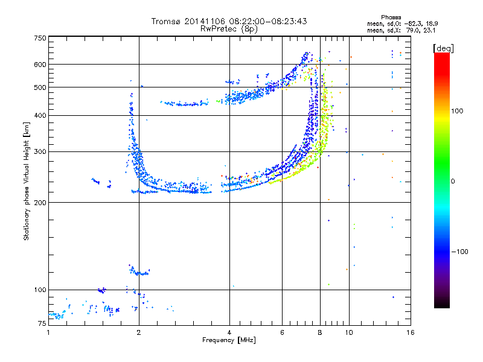Click y-axis tick label '300'
The height and width of the screenshot is (362, 483).
pyautogui.click(x=40, y=151)
